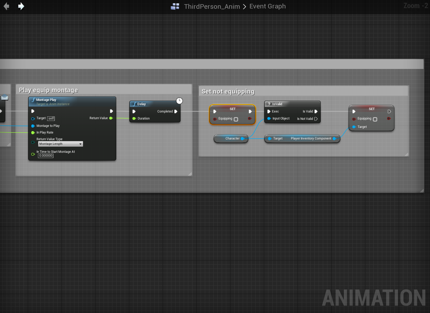
Task: Click the back navigation arrow
Action: (x=6, y=6)
